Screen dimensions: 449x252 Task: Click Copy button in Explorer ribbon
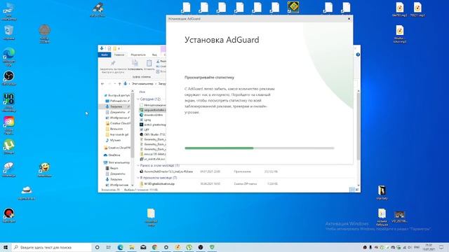pyautogui.click(x=135, y=65)
